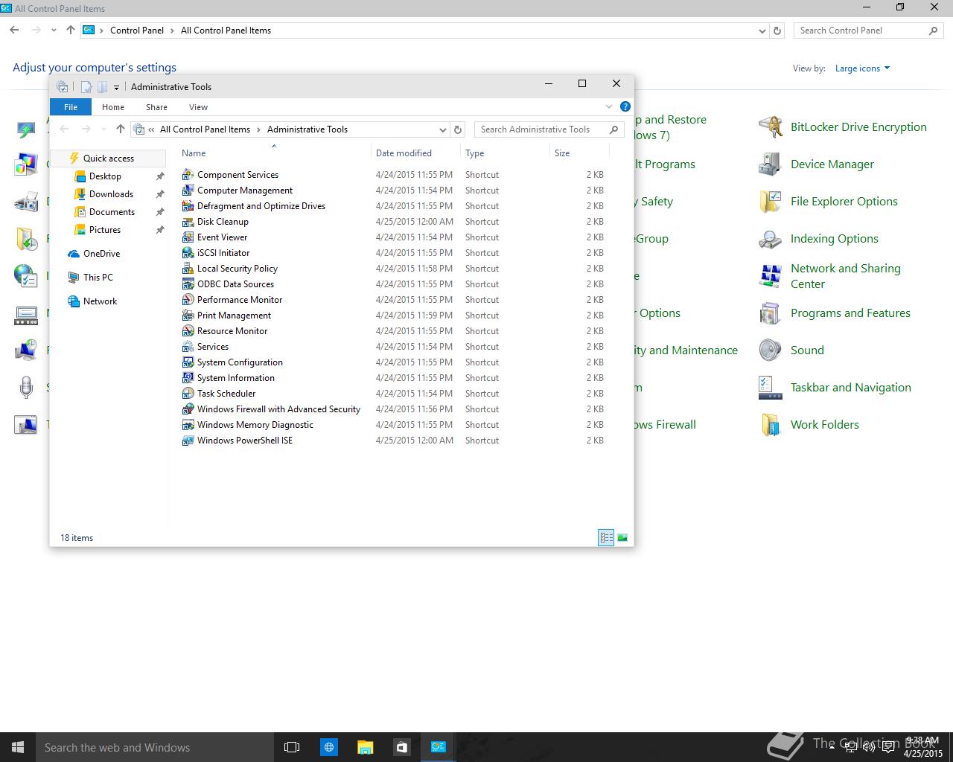This screenshot has width=953, height=762.
Task: Open the View ribbon tab
Action: (198, 107)
